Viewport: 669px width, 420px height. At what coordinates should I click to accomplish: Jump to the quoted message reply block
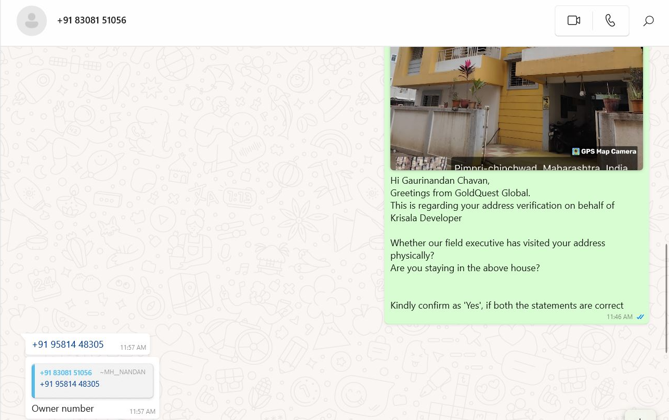tap(93, 380)
